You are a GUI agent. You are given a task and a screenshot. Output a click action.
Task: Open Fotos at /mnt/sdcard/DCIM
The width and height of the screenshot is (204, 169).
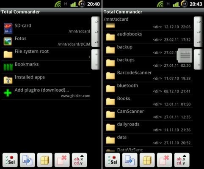46,41
